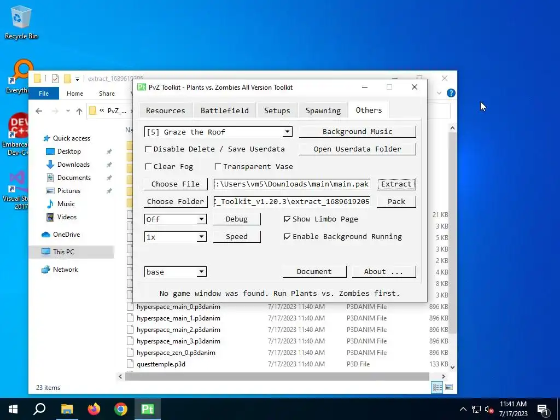Open the base dropdown
The height and width of the screenshot is (420, 560).
pos(201,271)
